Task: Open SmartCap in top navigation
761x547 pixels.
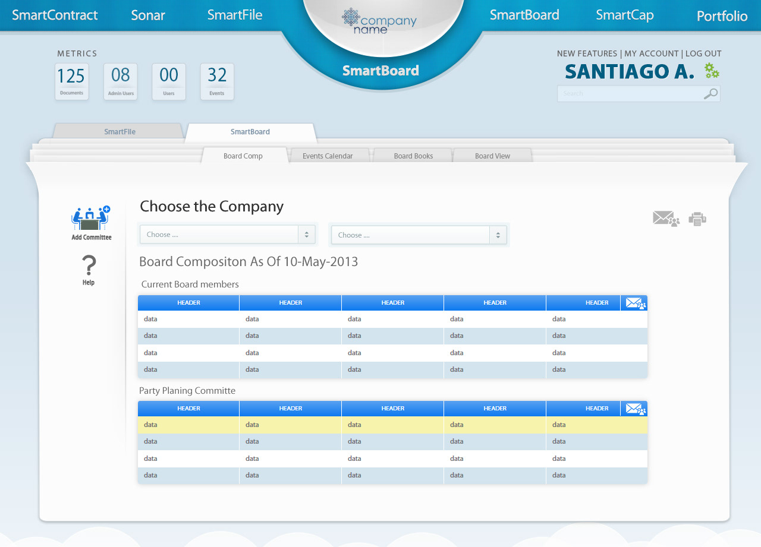Action: (625, 15)
